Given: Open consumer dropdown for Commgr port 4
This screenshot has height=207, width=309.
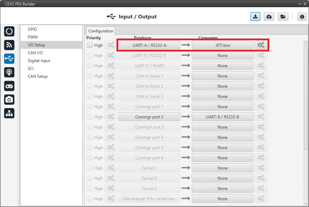Looking at the screenshot, I should [222, 137].
